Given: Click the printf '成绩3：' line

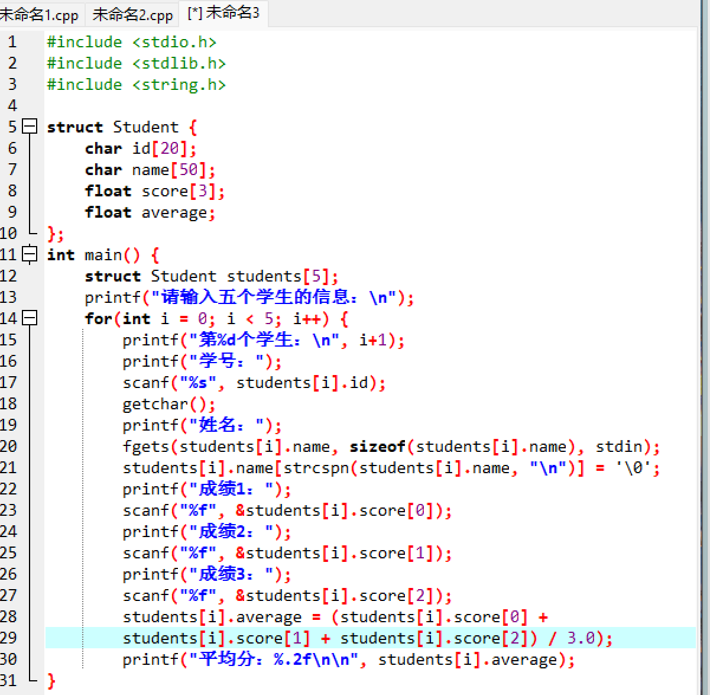Looking at the screenshot, I should click(x=207, y=574).
